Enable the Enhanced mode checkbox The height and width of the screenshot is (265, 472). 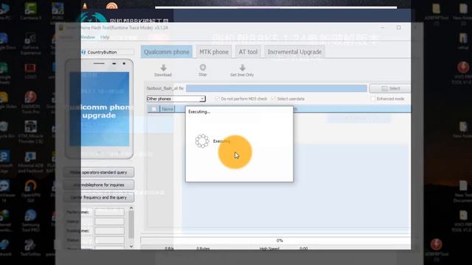click(x=373, y=99)
